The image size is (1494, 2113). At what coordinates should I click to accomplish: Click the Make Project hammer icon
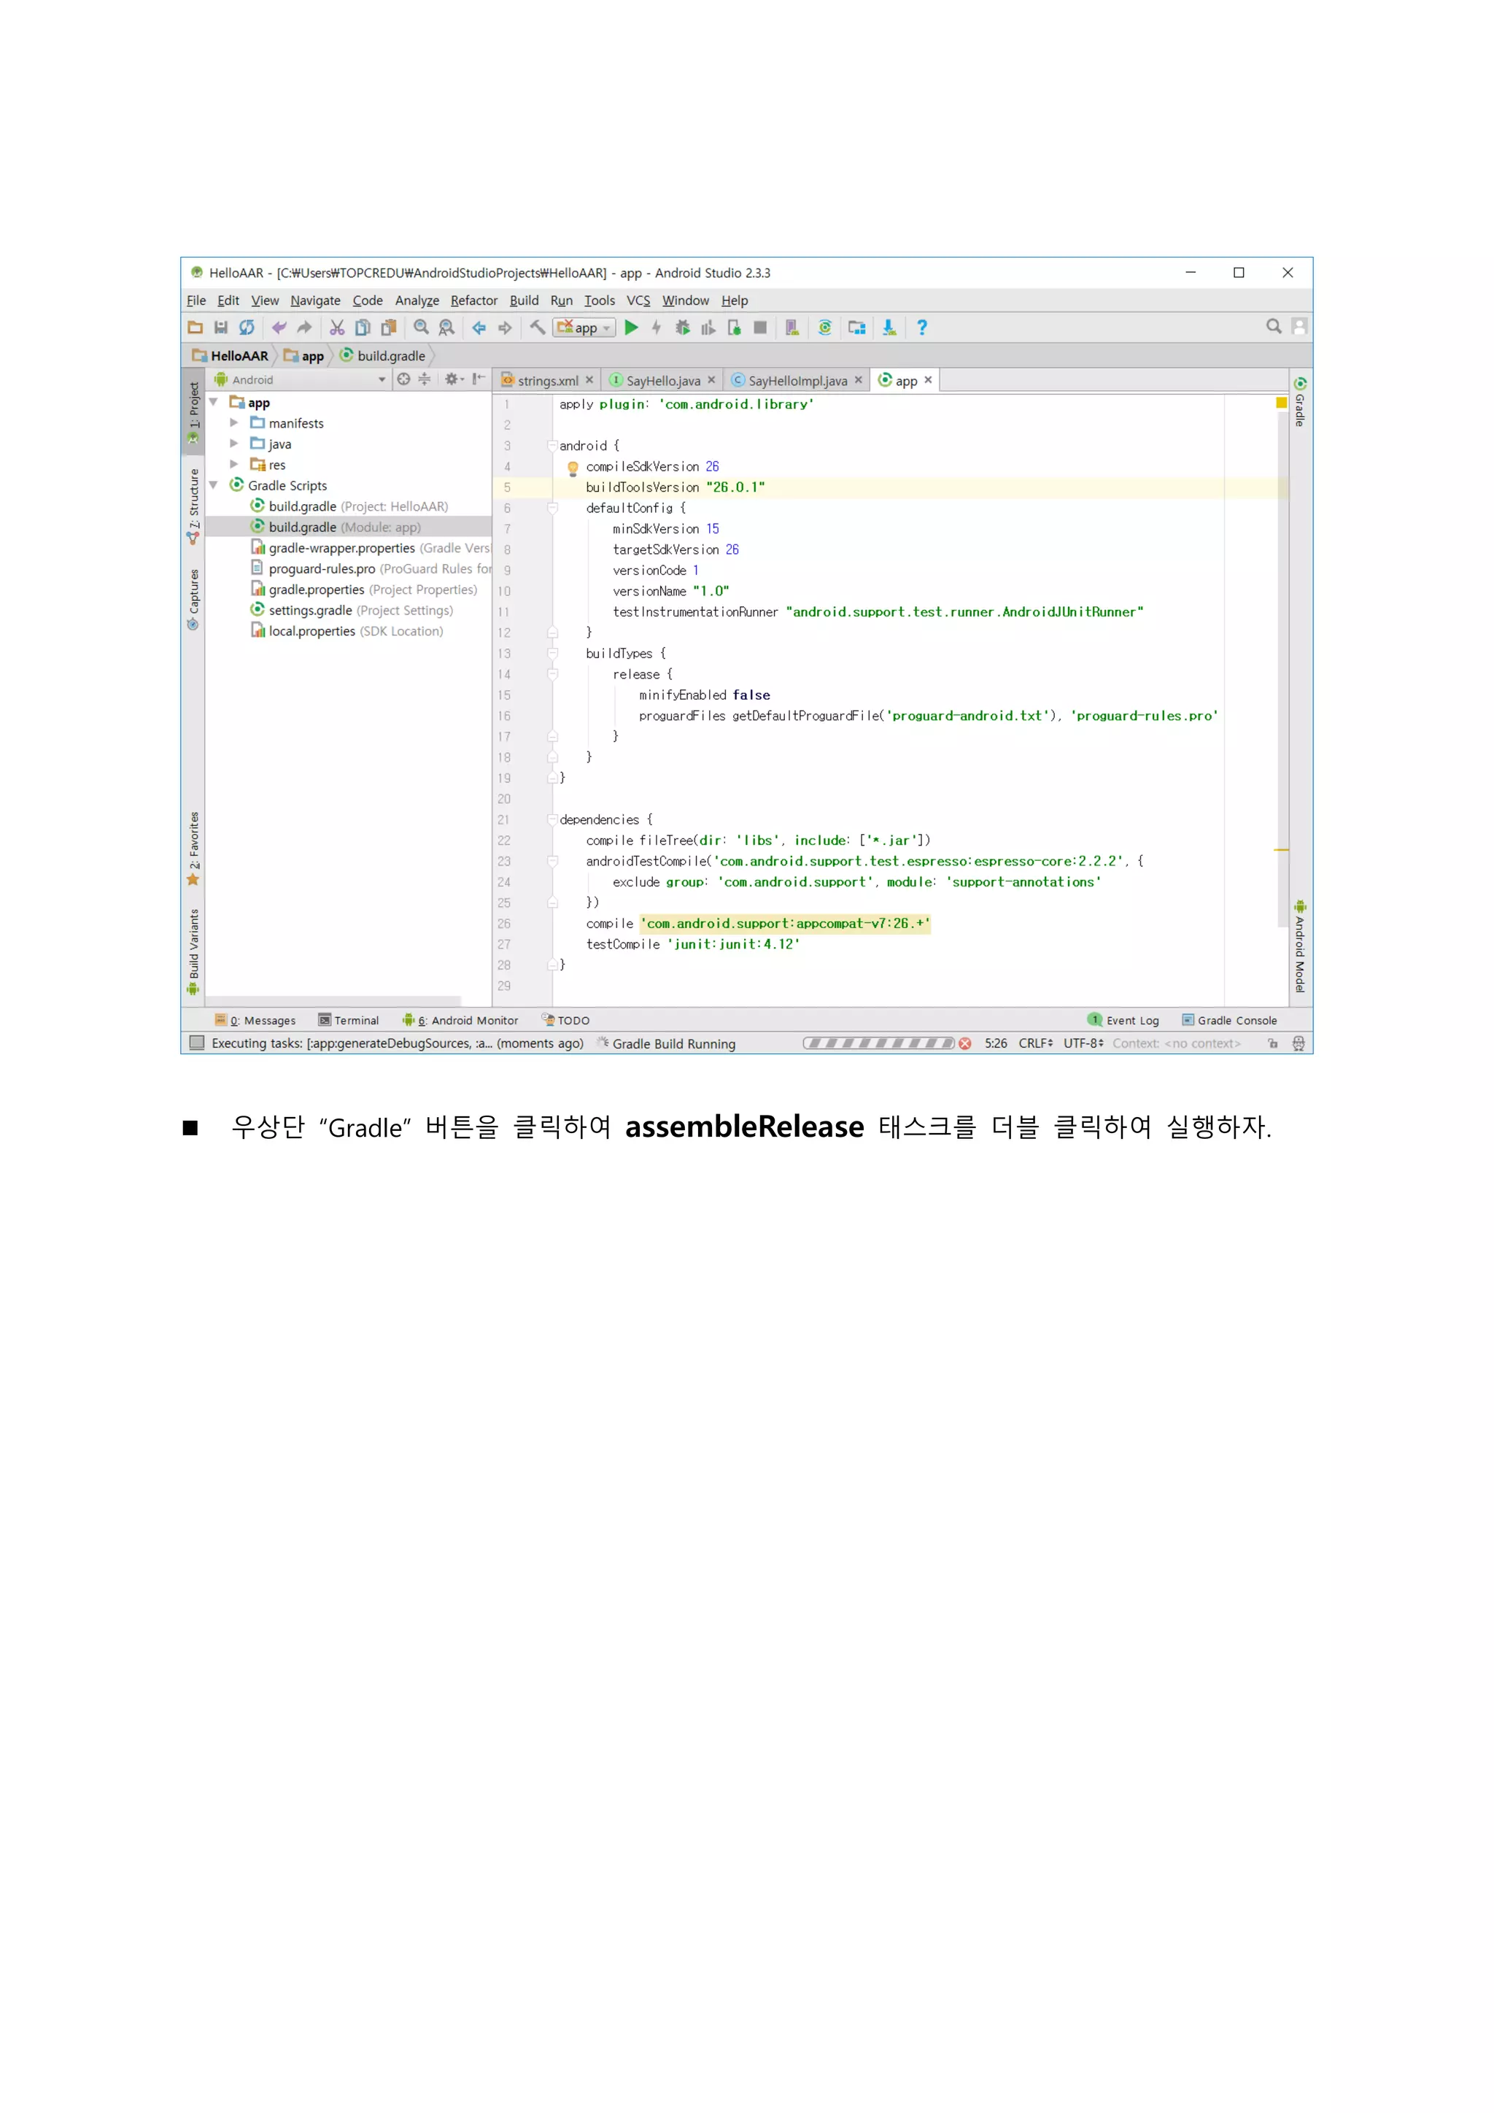[537, 328]
